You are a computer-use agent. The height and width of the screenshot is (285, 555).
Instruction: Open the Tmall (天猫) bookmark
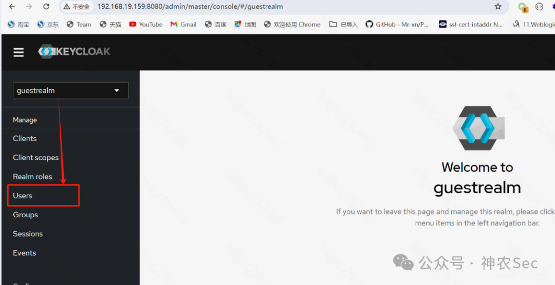pyautogui.click(x=110, y=25)
